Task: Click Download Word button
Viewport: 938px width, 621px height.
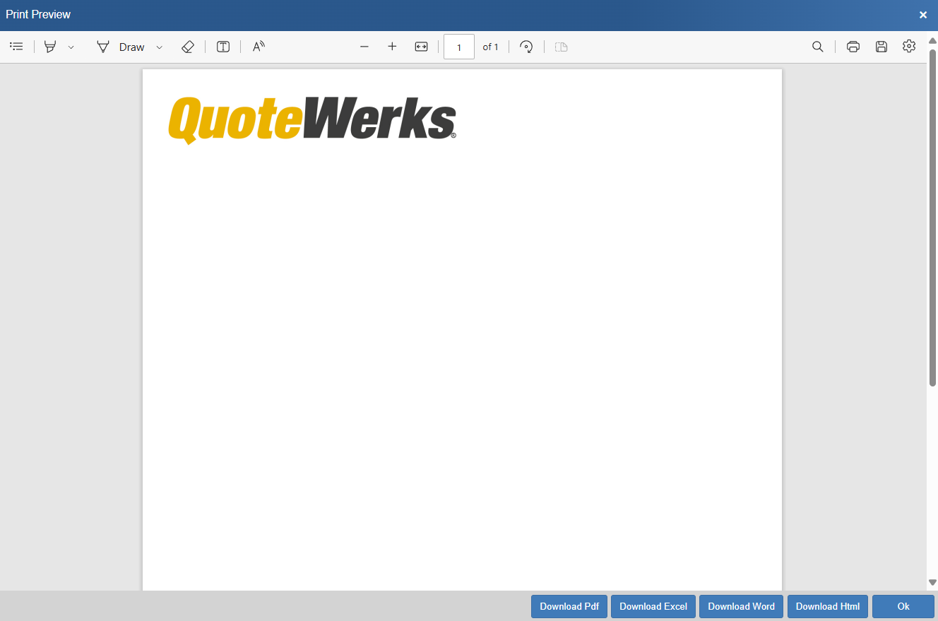Action: [742, 607]
